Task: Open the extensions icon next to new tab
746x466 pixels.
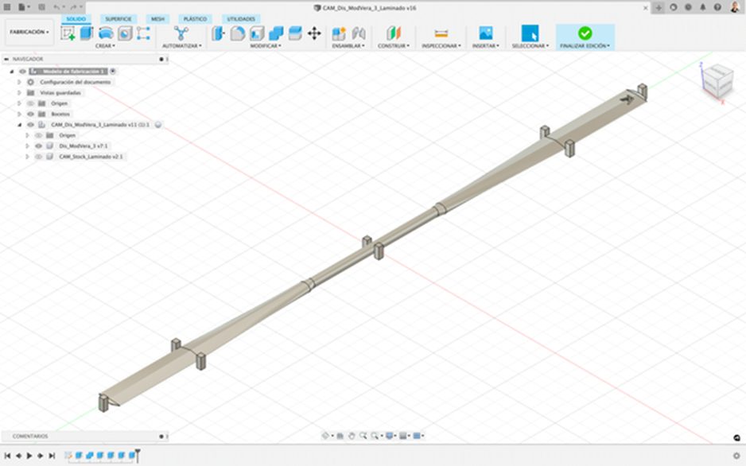Action: click(673, 7)
